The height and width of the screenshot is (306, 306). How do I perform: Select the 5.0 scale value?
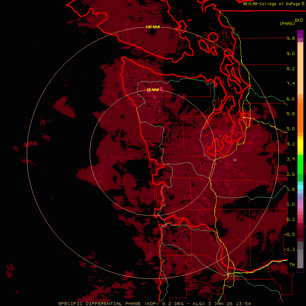pos(291,129)
